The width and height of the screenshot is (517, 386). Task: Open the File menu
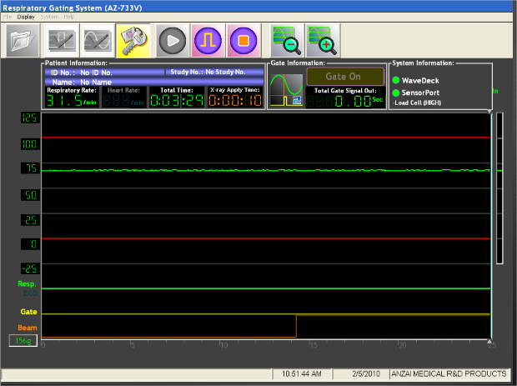pyautogui.click(x=9, y=17)
